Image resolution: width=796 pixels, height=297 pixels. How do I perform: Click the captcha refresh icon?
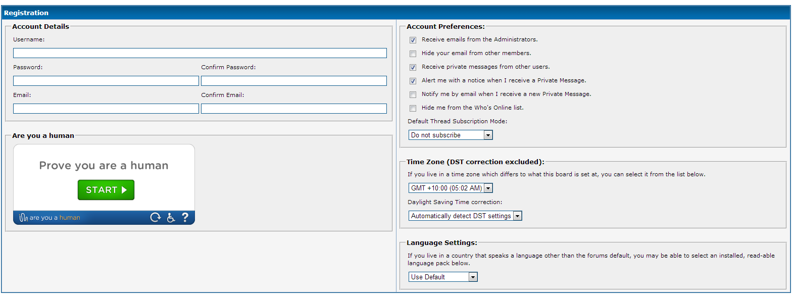(155, 217)
